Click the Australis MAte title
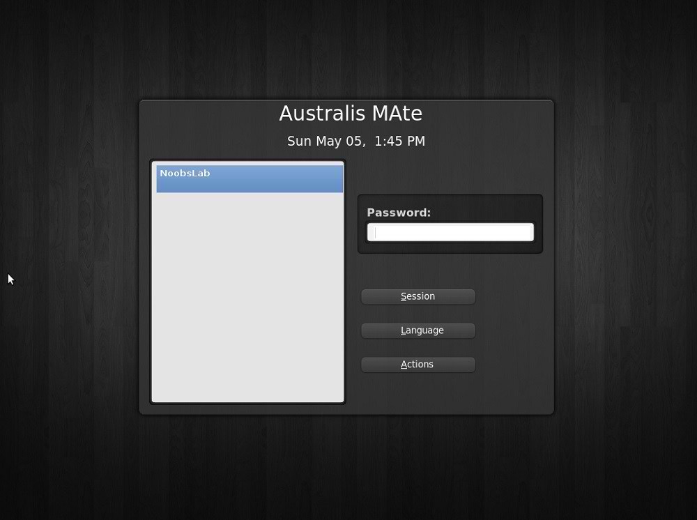The height and width of the screenshot is (520, 697). (351, 114)
